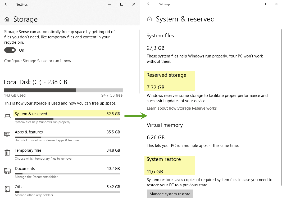Click the trash can icon beside Temporary files
282x198 pixels.
click(x=7, y=153)
